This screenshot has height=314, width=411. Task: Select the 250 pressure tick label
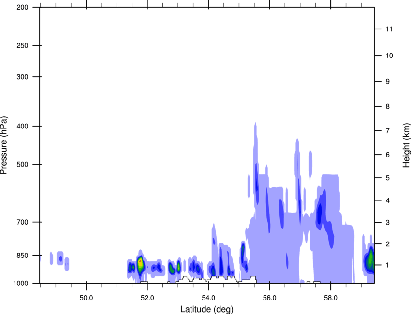point(22,45)
